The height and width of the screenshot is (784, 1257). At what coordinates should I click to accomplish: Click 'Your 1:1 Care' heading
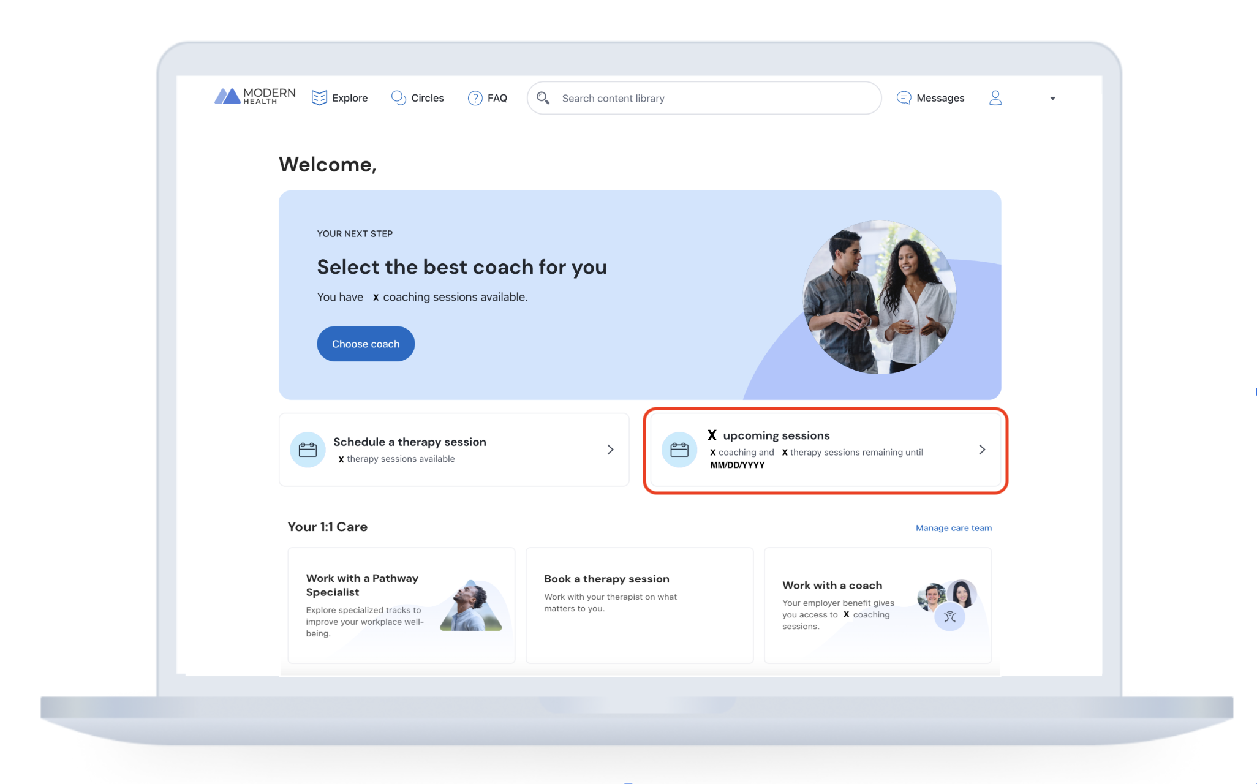click(x=328, y=527)
